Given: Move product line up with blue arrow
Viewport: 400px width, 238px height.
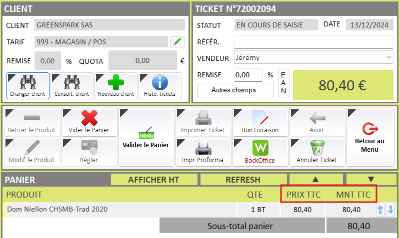Looking at the screenshot, I should click(380, 210).
